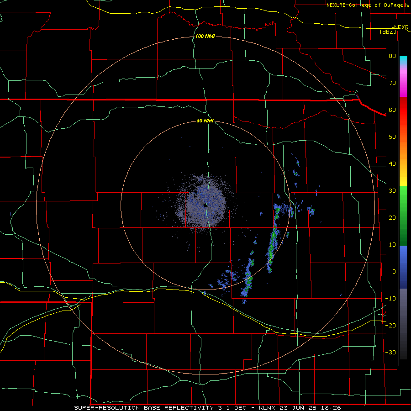Click the '50' value on dBZ scale
The width and height of the screenshot is (411, 411).
pos(392,137)
